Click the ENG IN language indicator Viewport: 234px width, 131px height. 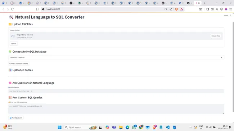coord(201,127)
